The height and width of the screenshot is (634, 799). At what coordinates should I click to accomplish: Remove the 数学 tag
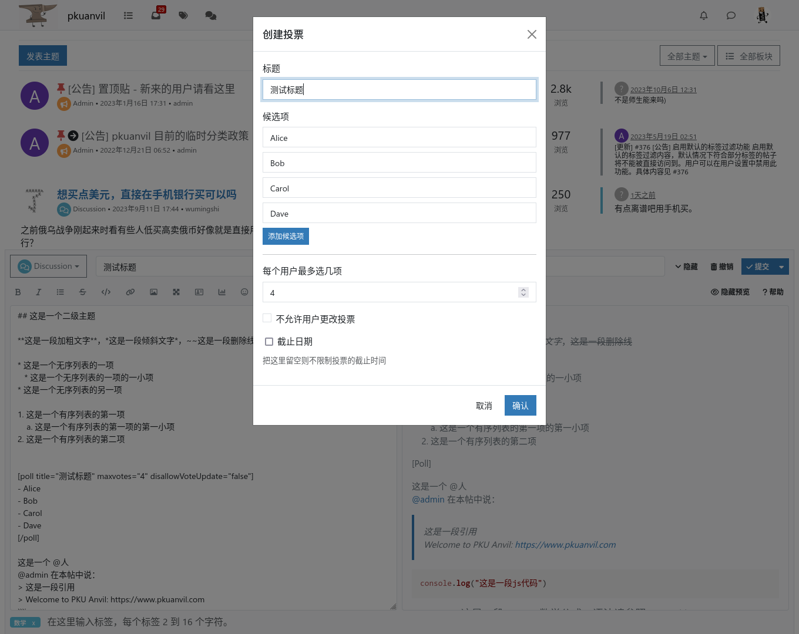(x=33, y=623)
